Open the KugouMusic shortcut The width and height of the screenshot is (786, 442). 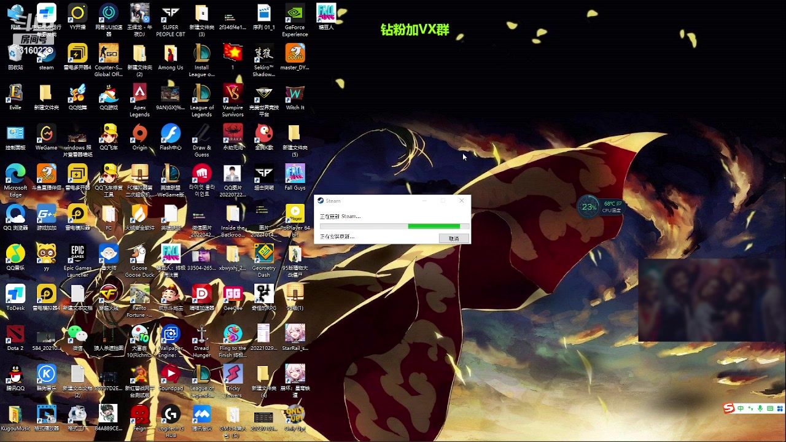coord(15,419)
